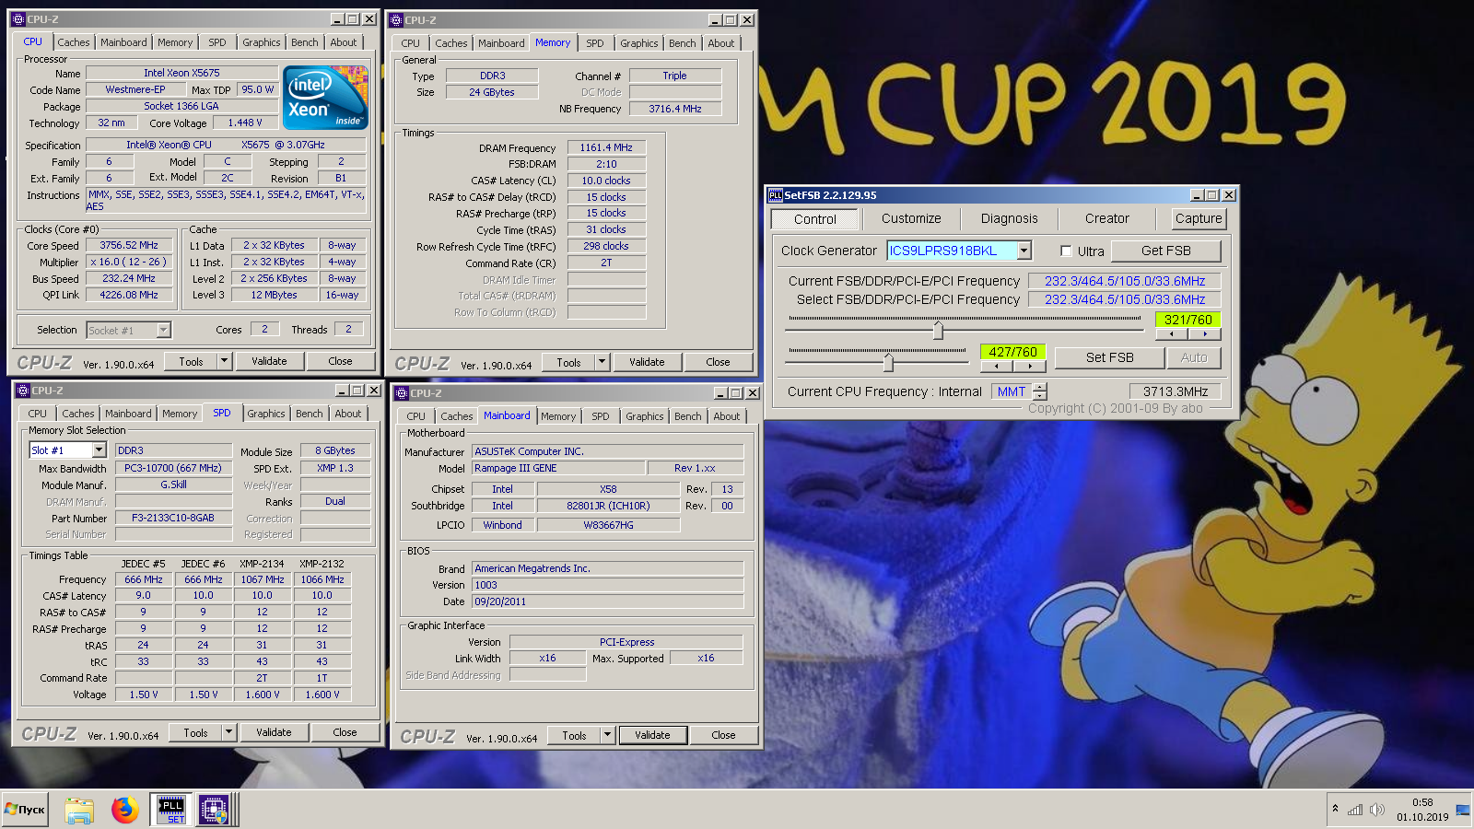Open Bench tab in Mainboard window
Image resolution: width=1474 pixels, height=829 pixels.
688,416
